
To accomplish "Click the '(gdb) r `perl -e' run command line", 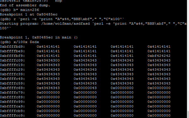I will click(x=62, y=19).
